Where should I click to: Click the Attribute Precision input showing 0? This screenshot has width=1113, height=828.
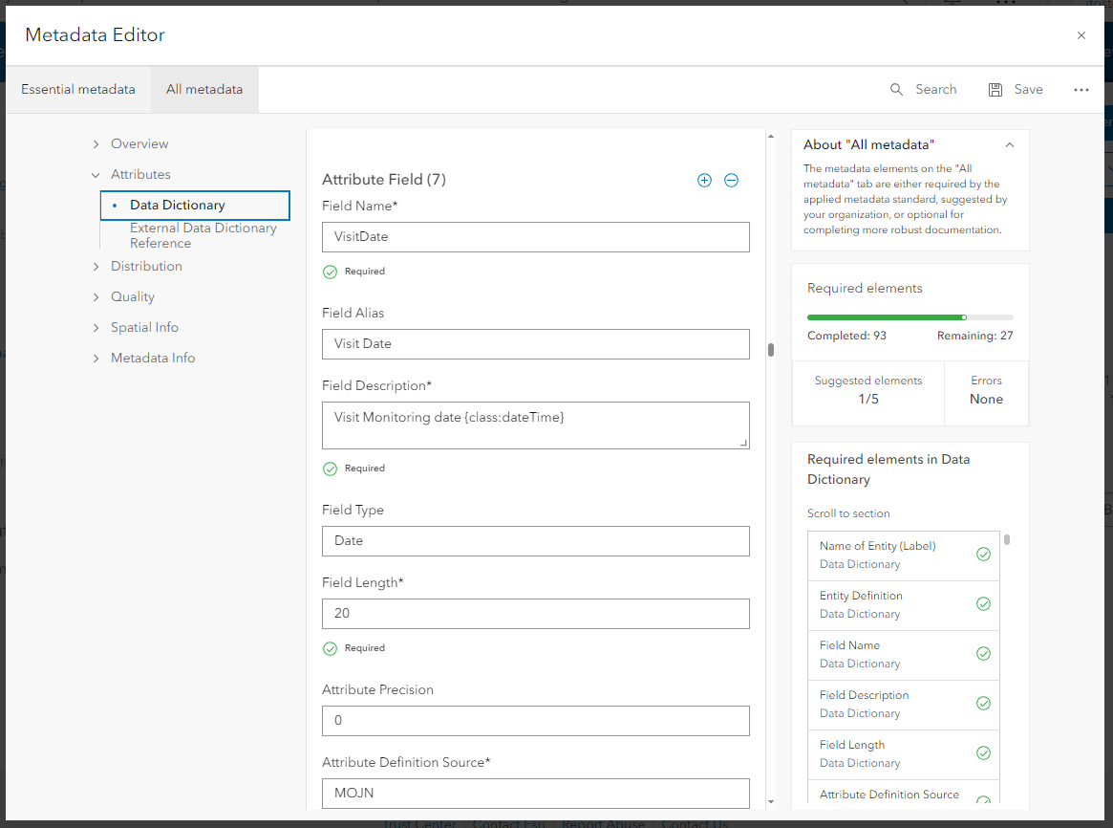(535, 721)
